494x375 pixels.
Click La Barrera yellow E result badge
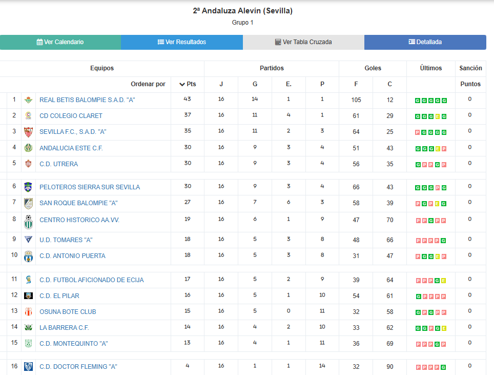pos(444,329)
